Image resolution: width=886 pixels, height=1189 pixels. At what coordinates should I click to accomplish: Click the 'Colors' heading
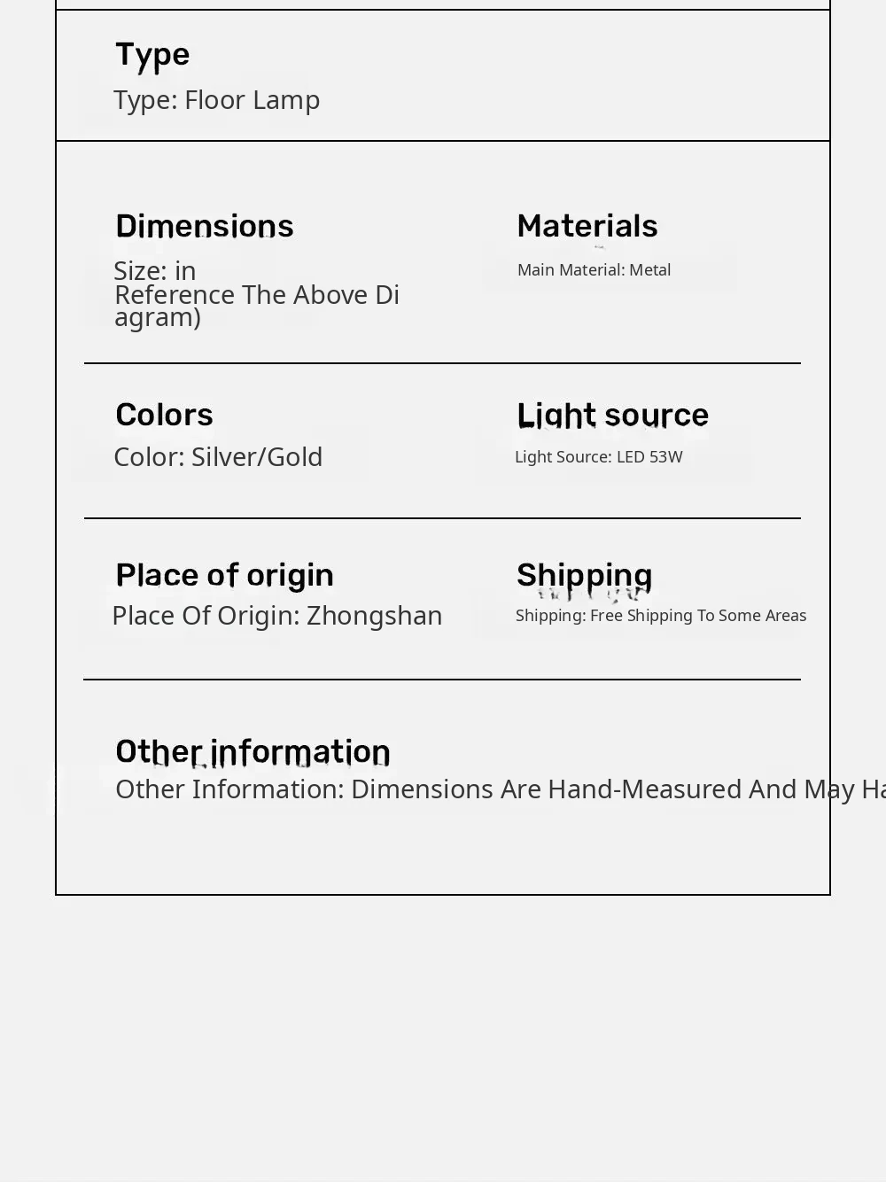164,416
